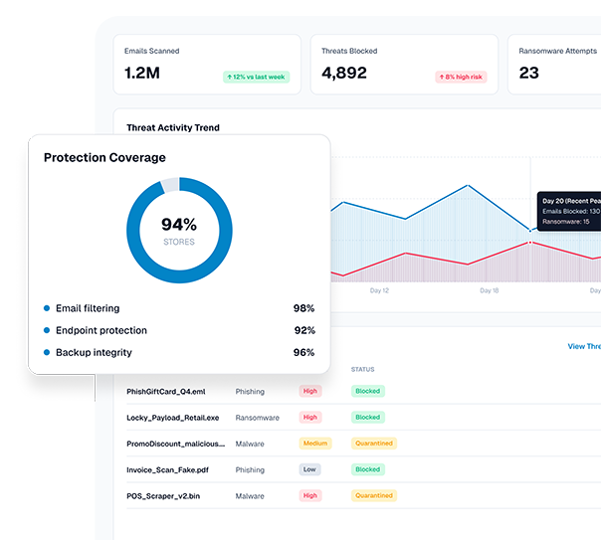Click the Threat Activity Trend heading
The width and height of the screenshot is (601, 540).
pos(173,127)
